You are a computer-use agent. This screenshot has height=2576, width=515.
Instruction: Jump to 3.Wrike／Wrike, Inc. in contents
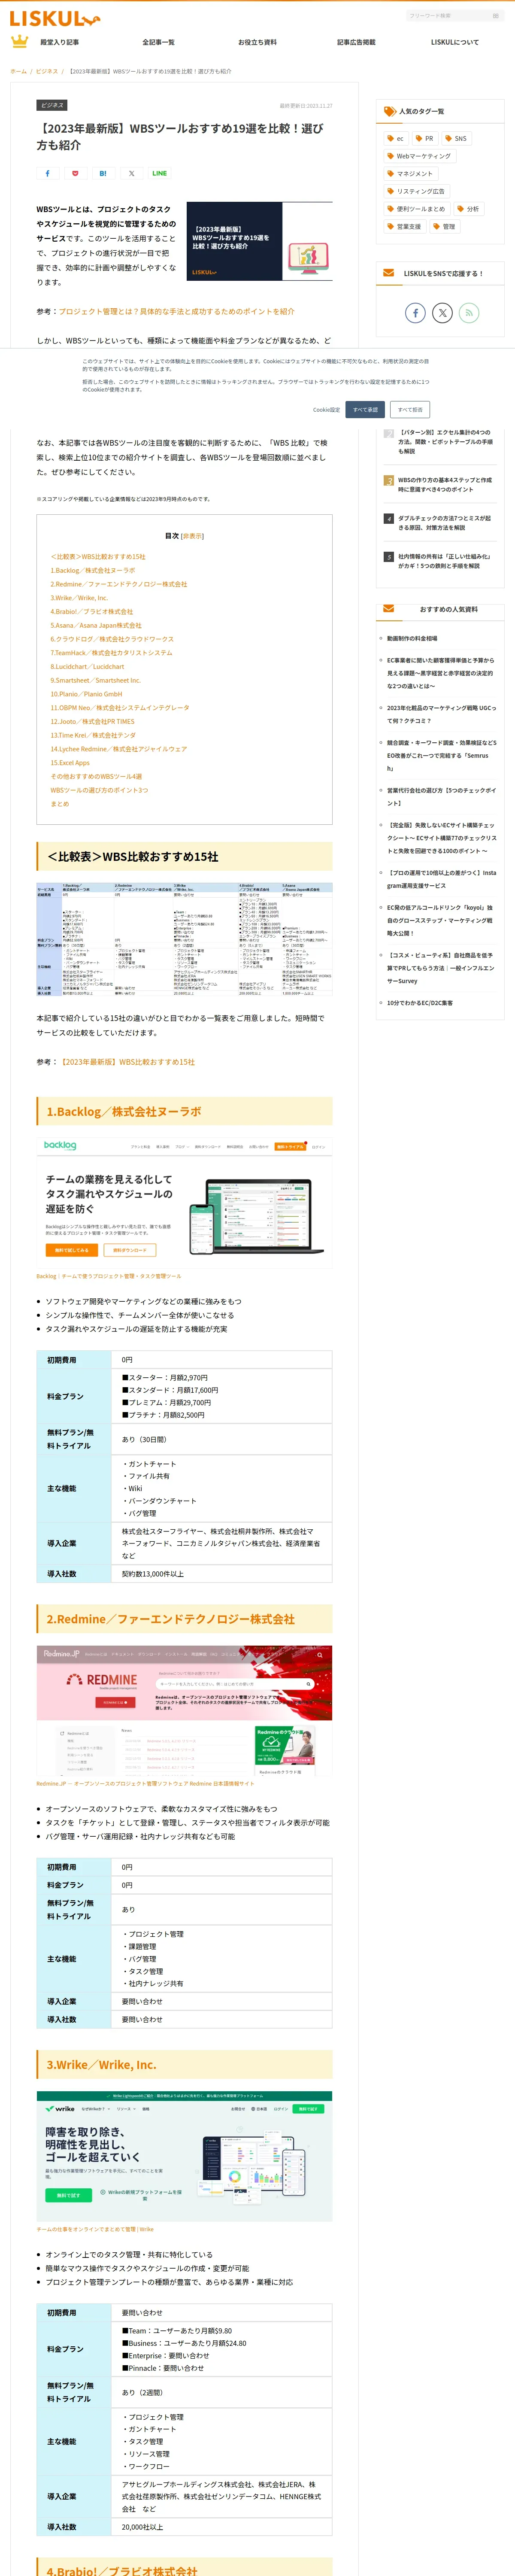(x=79, y=598)
